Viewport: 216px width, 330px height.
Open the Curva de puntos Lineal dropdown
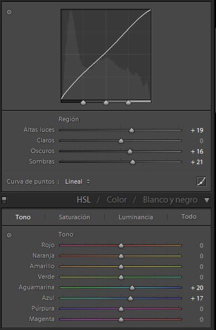[x=77, y=181]
